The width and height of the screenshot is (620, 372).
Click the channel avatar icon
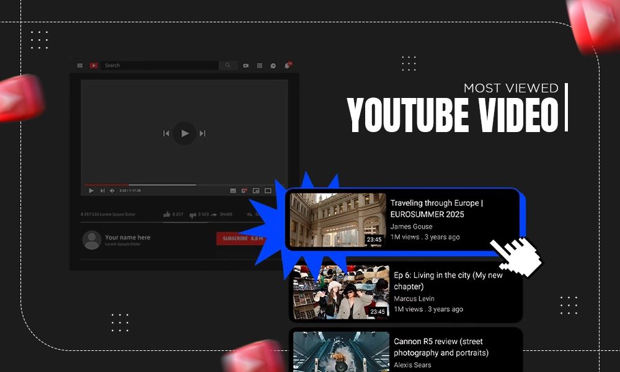point(92,240)
